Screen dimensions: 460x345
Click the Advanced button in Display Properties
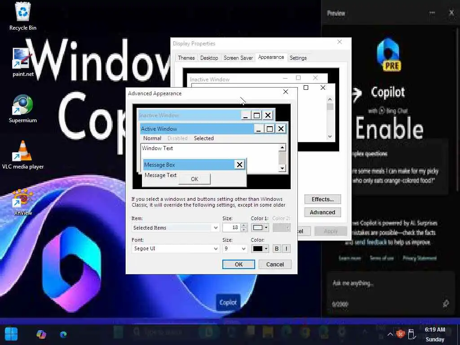(x=323, y=212)
